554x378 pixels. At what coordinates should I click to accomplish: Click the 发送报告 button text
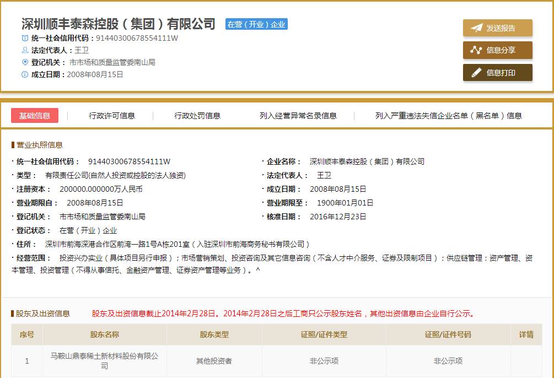coord(501,28)
